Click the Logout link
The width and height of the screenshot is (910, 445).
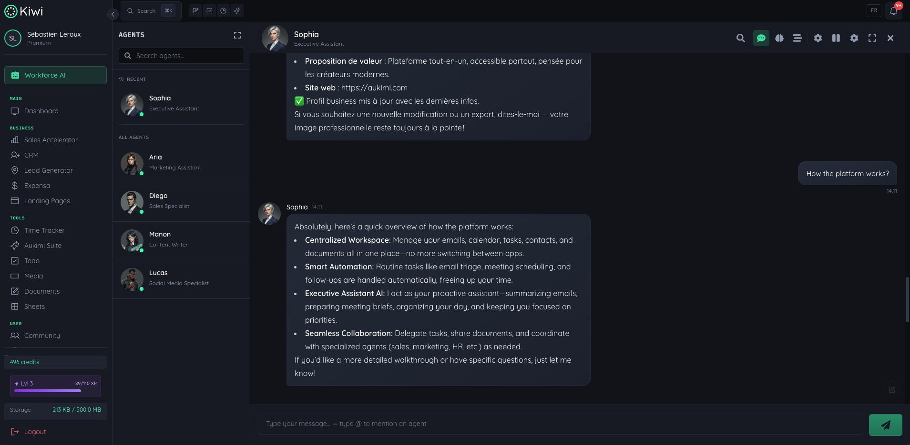[35, 432]
